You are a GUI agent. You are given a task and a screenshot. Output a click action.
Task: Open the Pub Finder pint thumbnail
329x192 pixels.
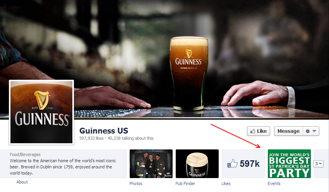pos(197,164)
